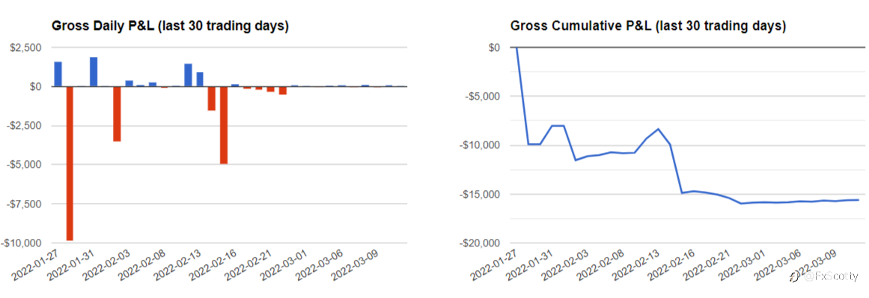Click the Gross Daily P&L chart title
This screenshot has height=298, width=869.
point(170,26)
